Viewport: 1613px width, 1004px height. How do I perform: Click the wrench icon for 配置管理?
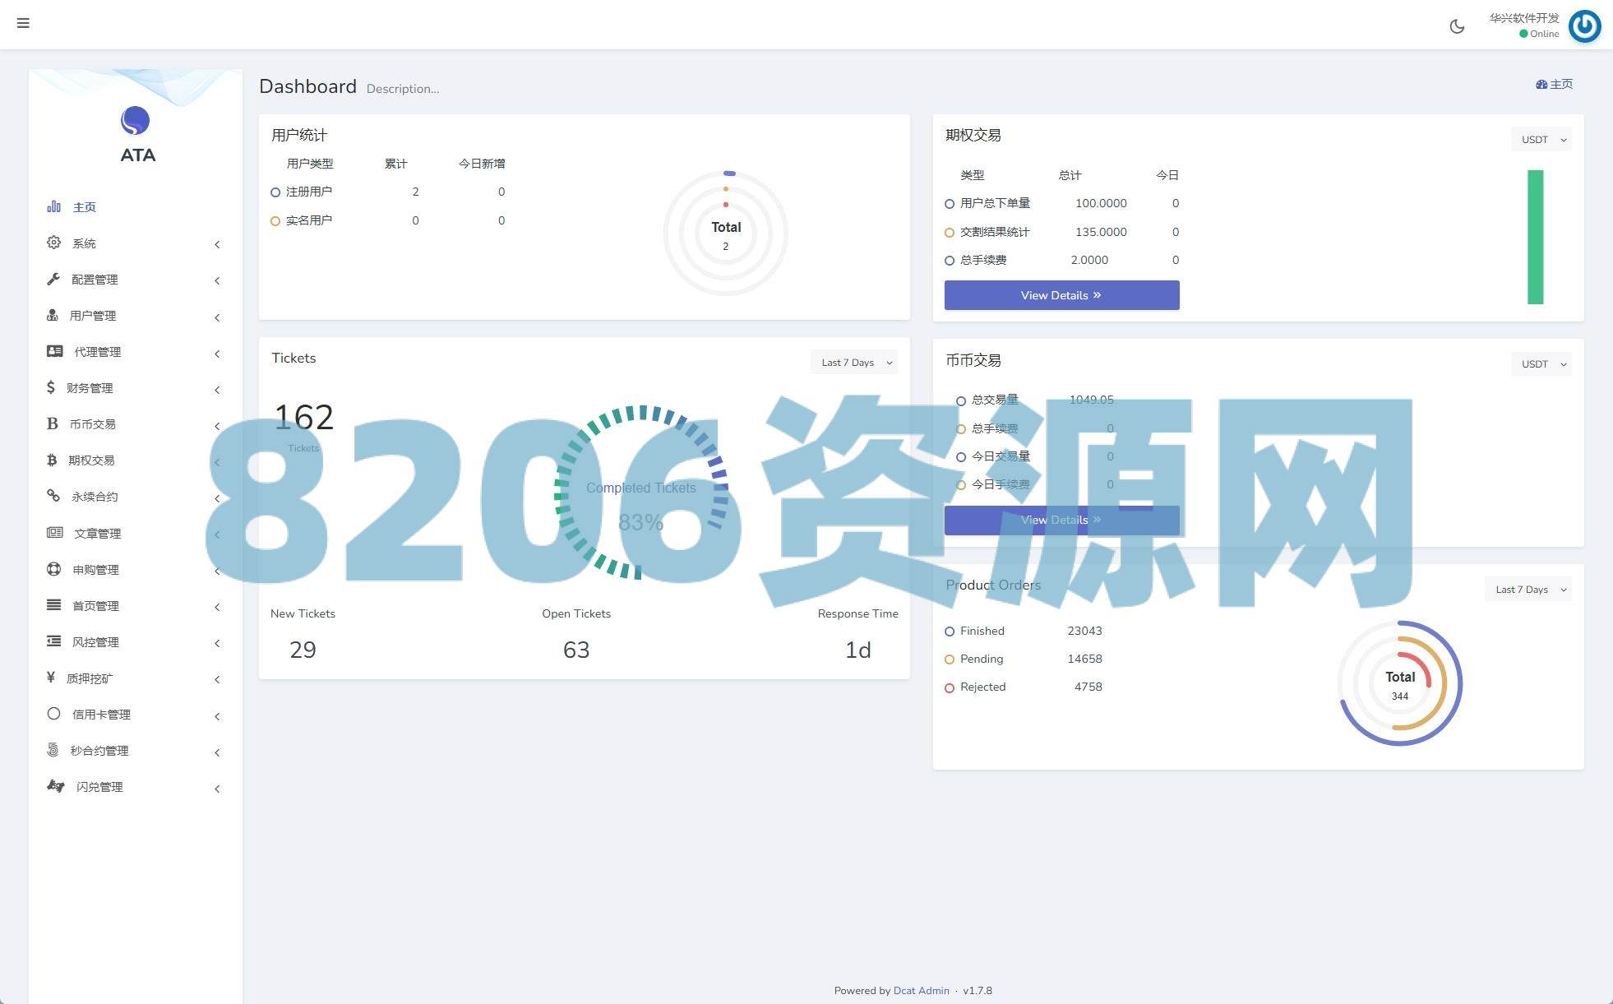click(53, 279)
